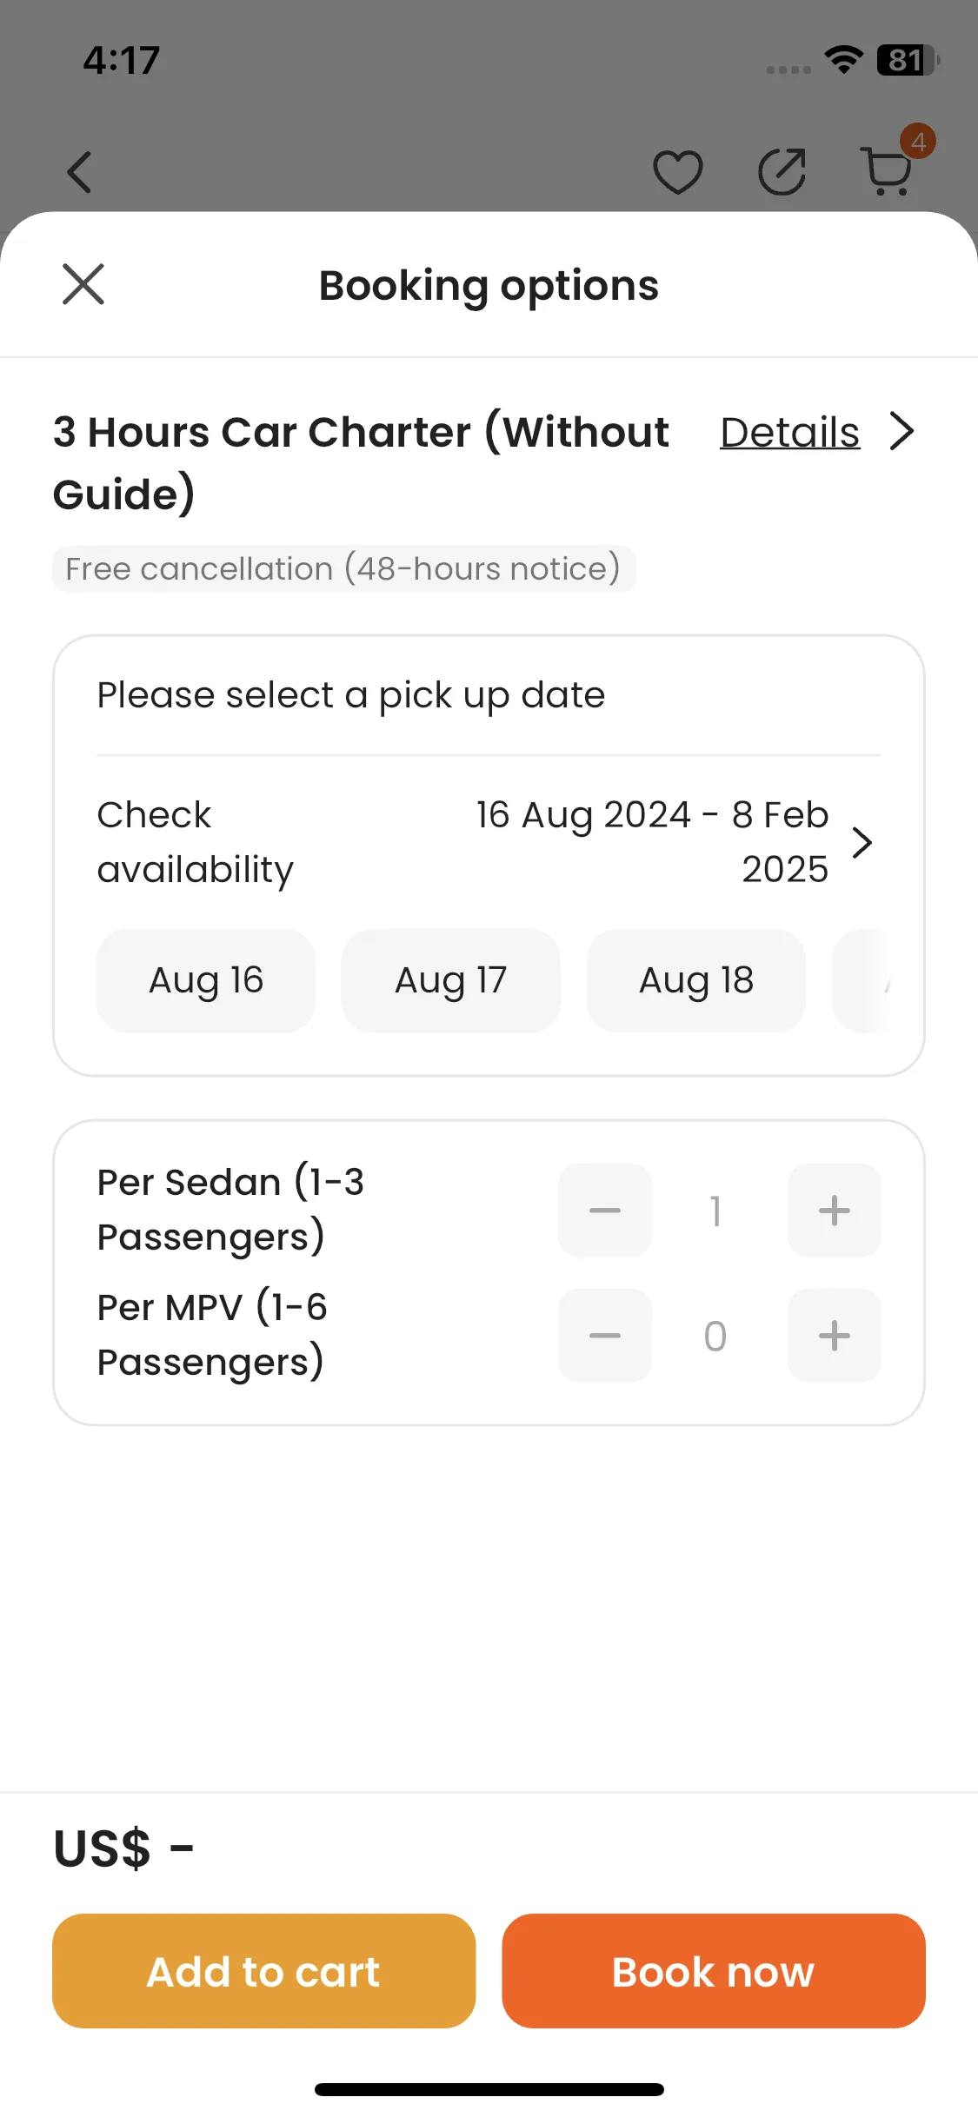Tap the Free cancellation notice tag
The height and width of the screenshot is (2117, 978).
point(343,569)
